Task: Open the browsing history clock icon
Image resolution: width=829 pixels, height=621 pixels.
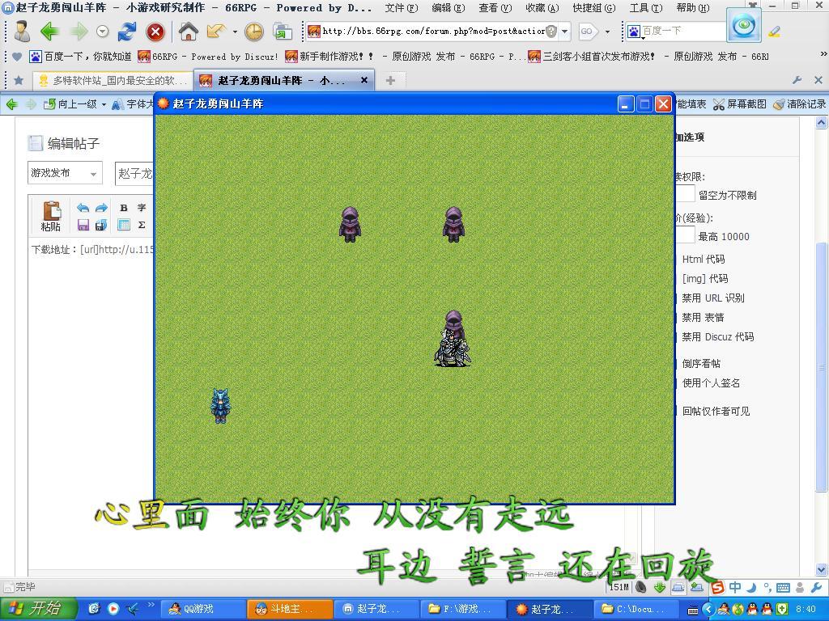Action: pyautogui.click(x=253, y=32)
